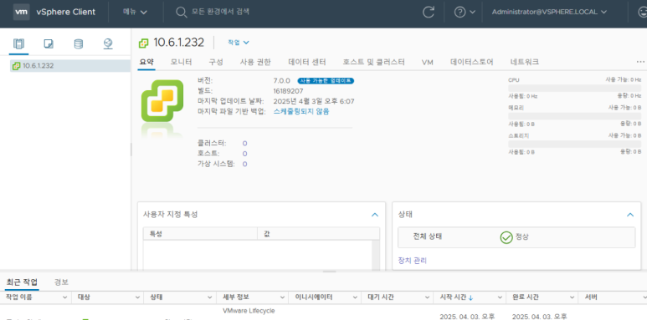Click the 호스트 count 0 link
The image size is (647, 320).
(x=244, y=154)
